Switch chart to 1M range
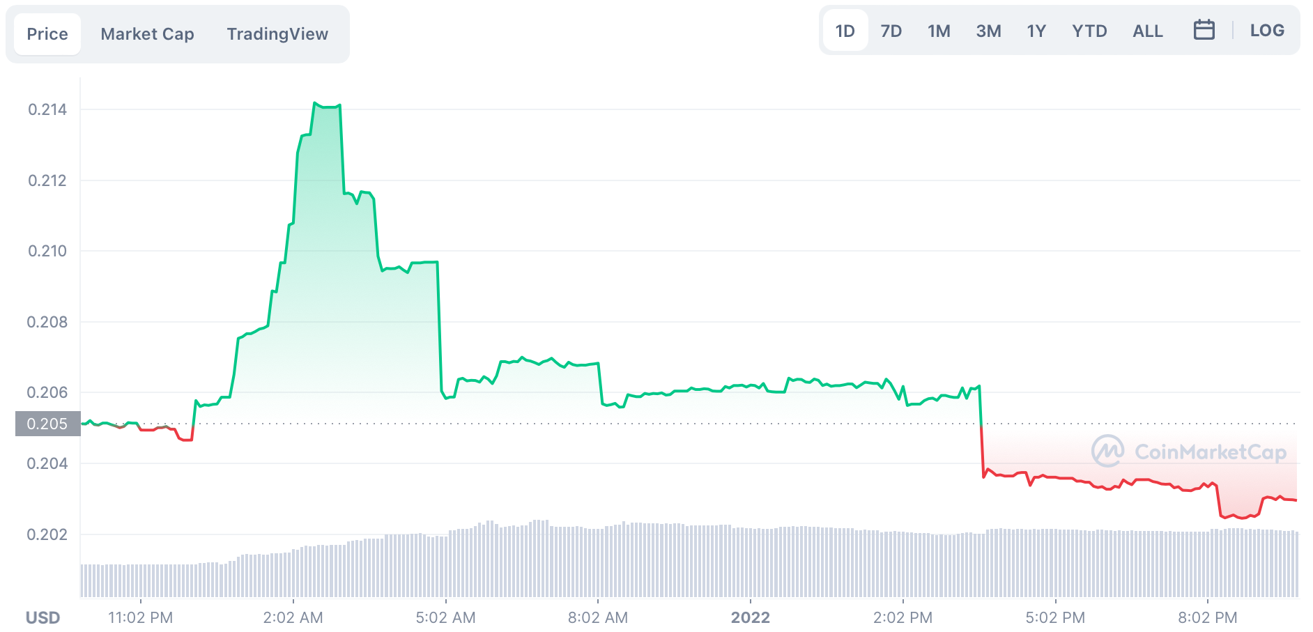 click(939, 30)
